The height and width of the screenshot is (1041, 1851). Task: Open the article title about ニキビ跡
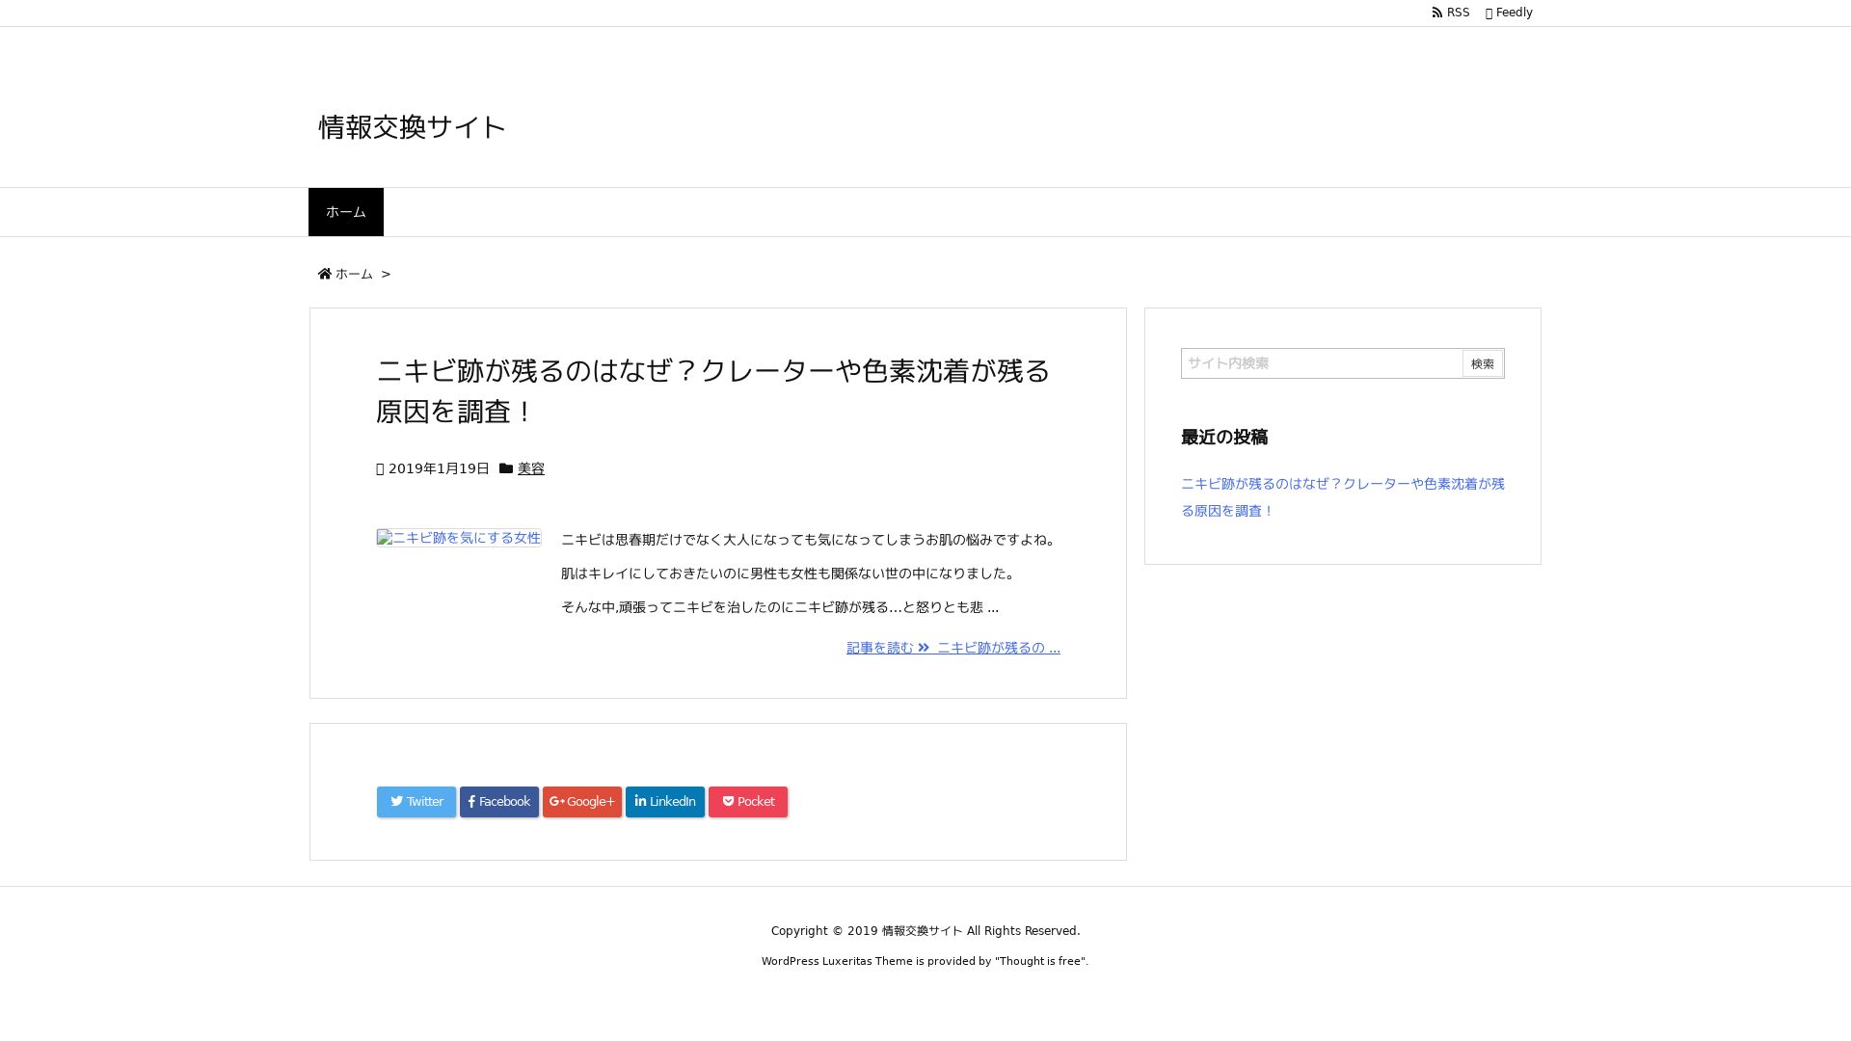[x=712, y=390]
